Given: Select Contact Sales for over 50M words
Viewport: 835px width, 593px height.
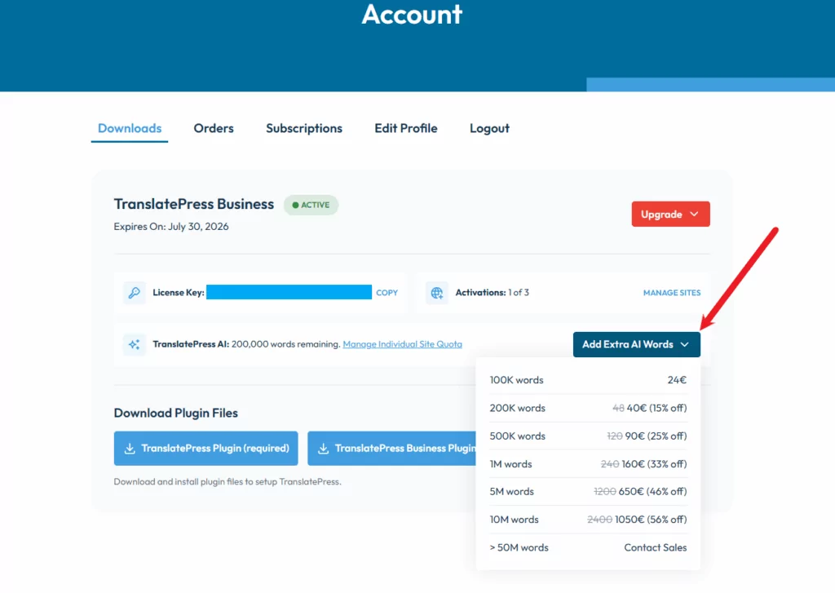Looking at the screenshot, I should pyautogui.click(x=655, y=547).
